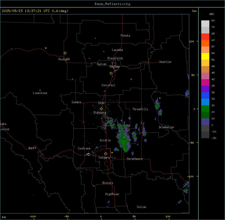Click the white plus marker north of Drumheller
Screen dimensions: 225x220
(160, 98)
